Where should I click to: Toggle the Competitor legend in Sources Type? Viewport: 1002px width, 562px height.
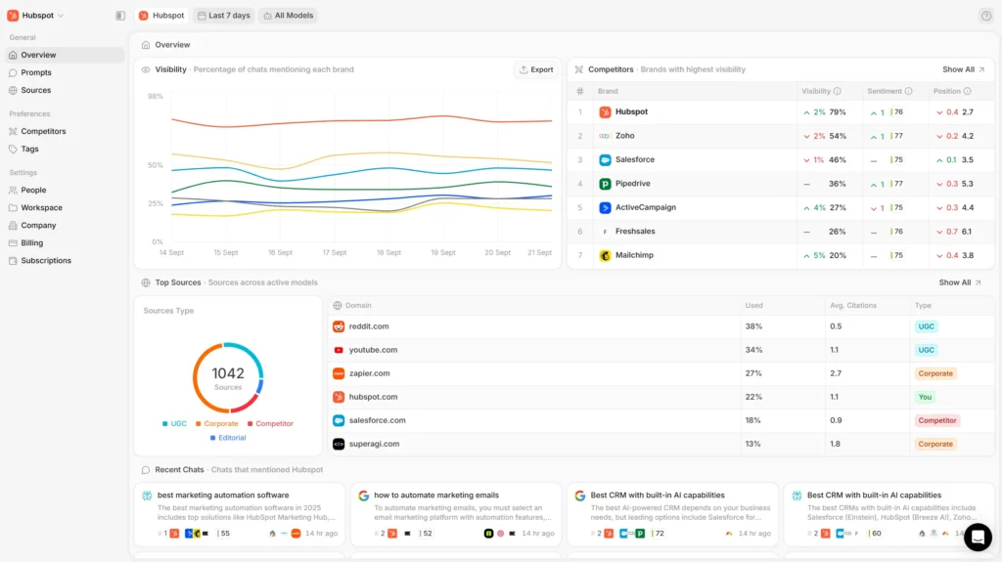point(270,423)
